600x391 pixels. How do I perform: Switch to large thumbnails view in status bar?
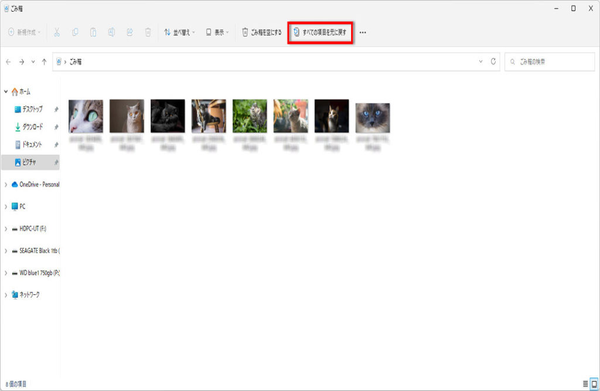tap(594, 384)
